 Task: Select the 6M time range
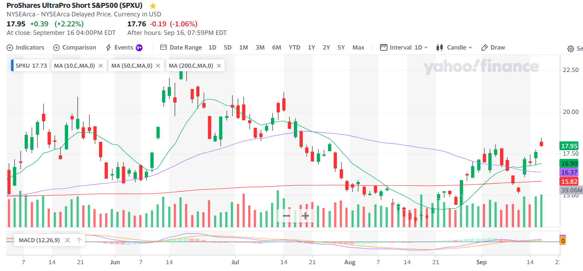276,48
